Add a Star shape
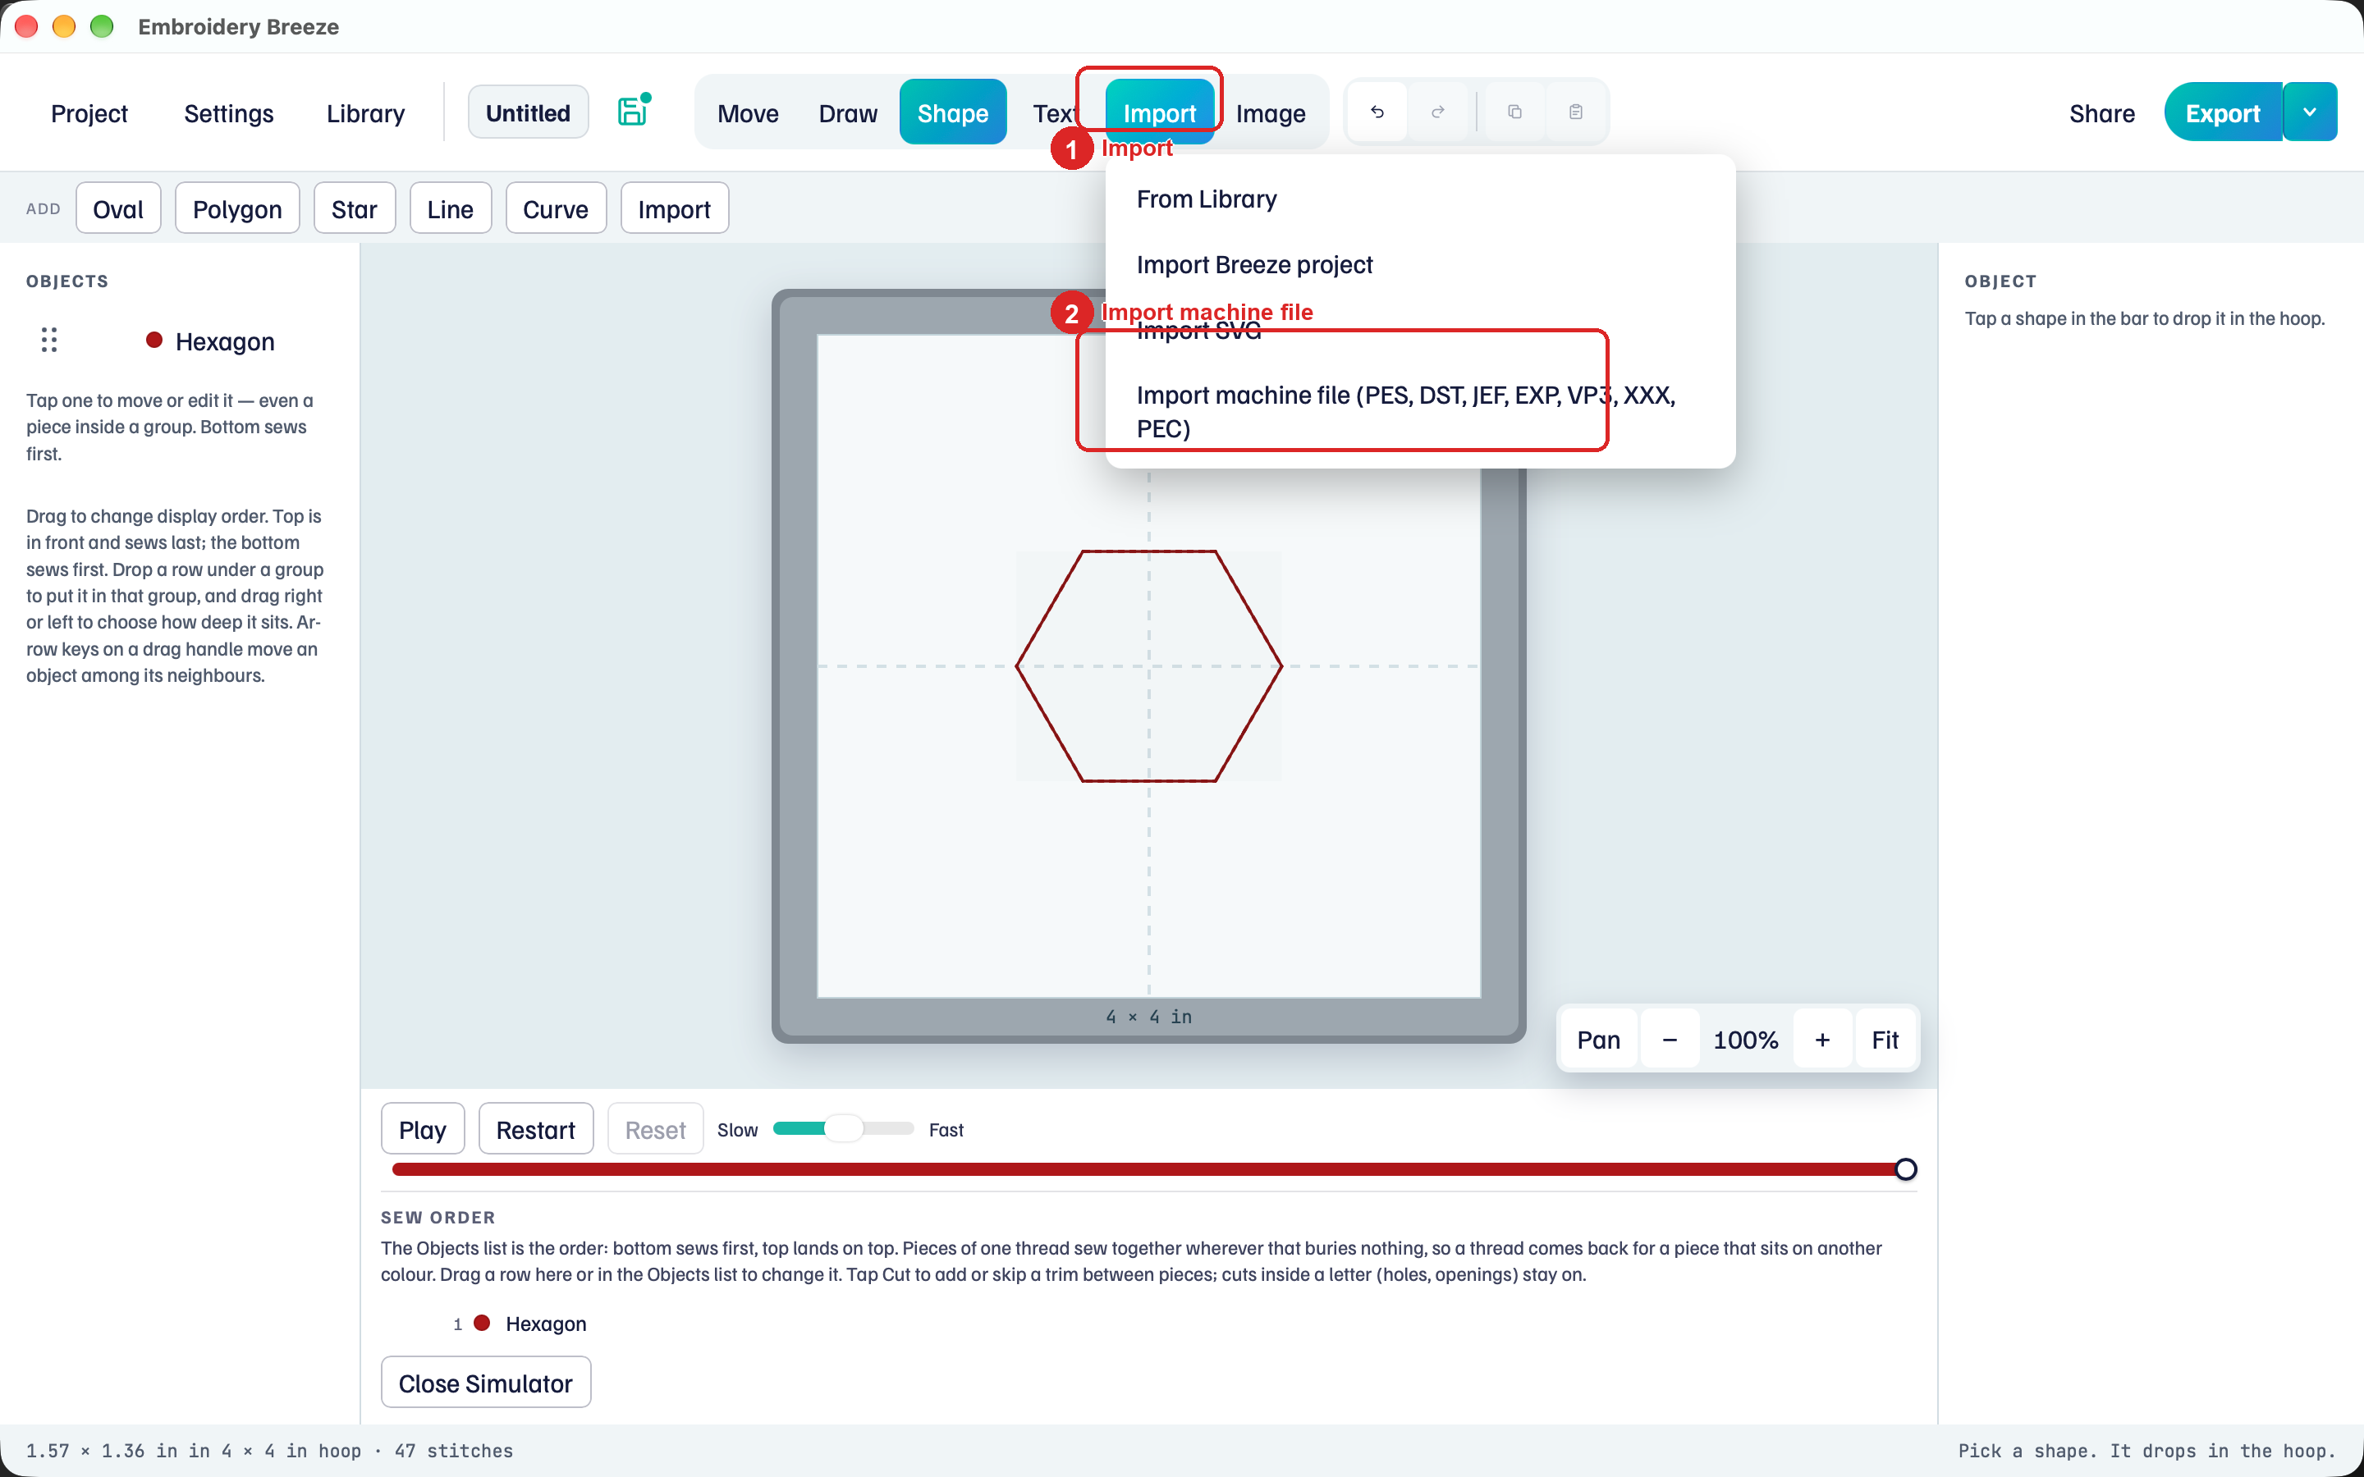 click(354, 209)
